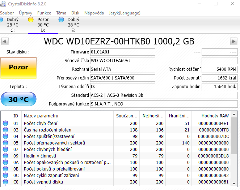Image resolution: width=240 pixels, height=190 pixels.
Task: Click the ID column header
Action: coord(16,116)
